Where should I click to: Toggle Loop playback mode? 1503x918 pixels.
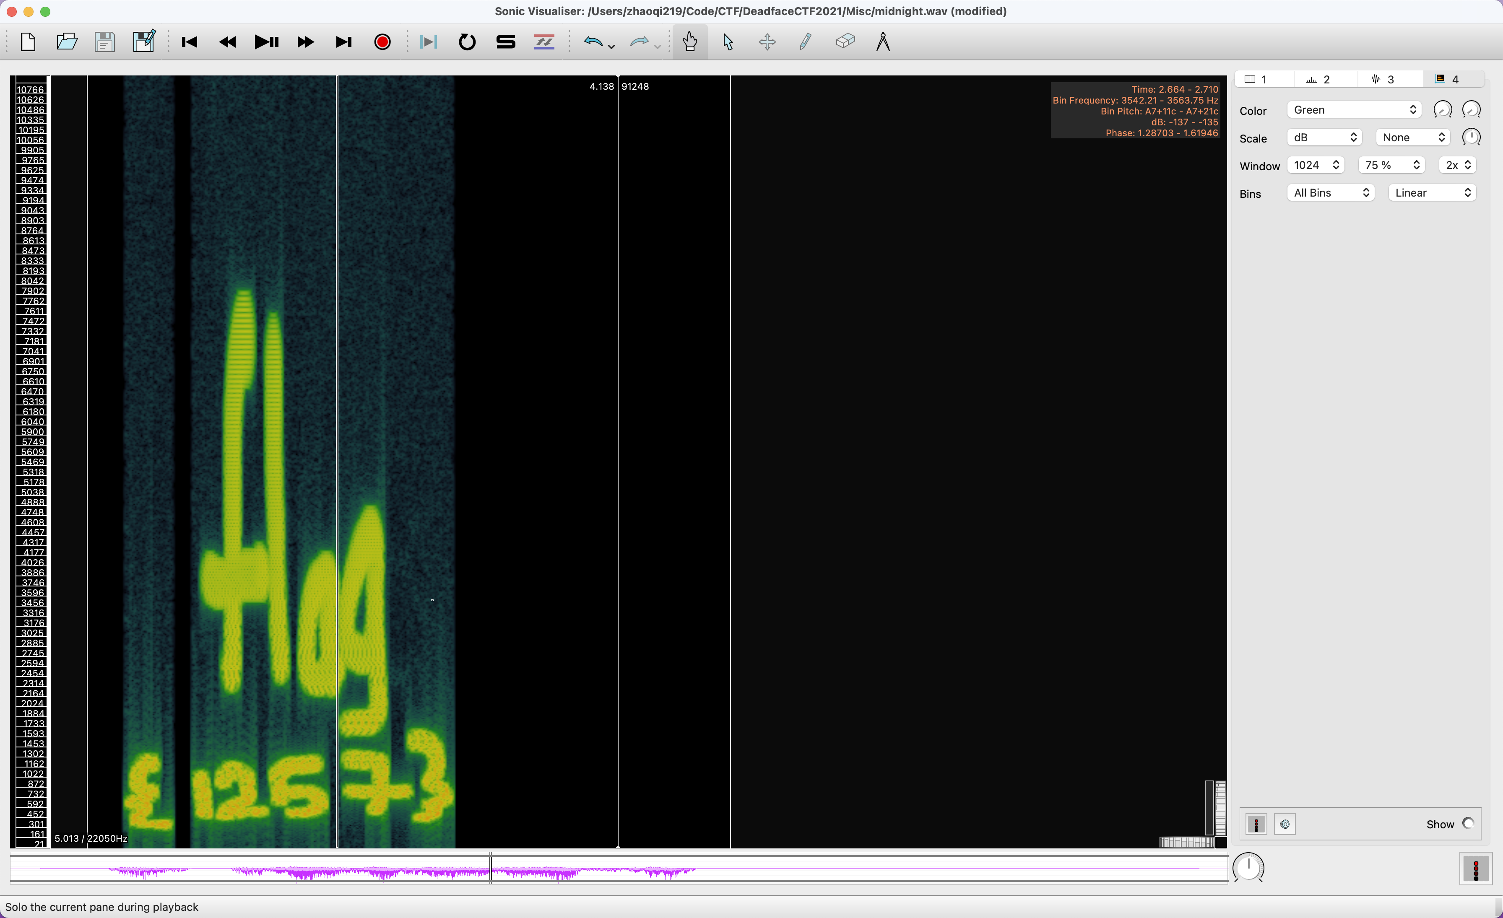[x=467, y=42]
